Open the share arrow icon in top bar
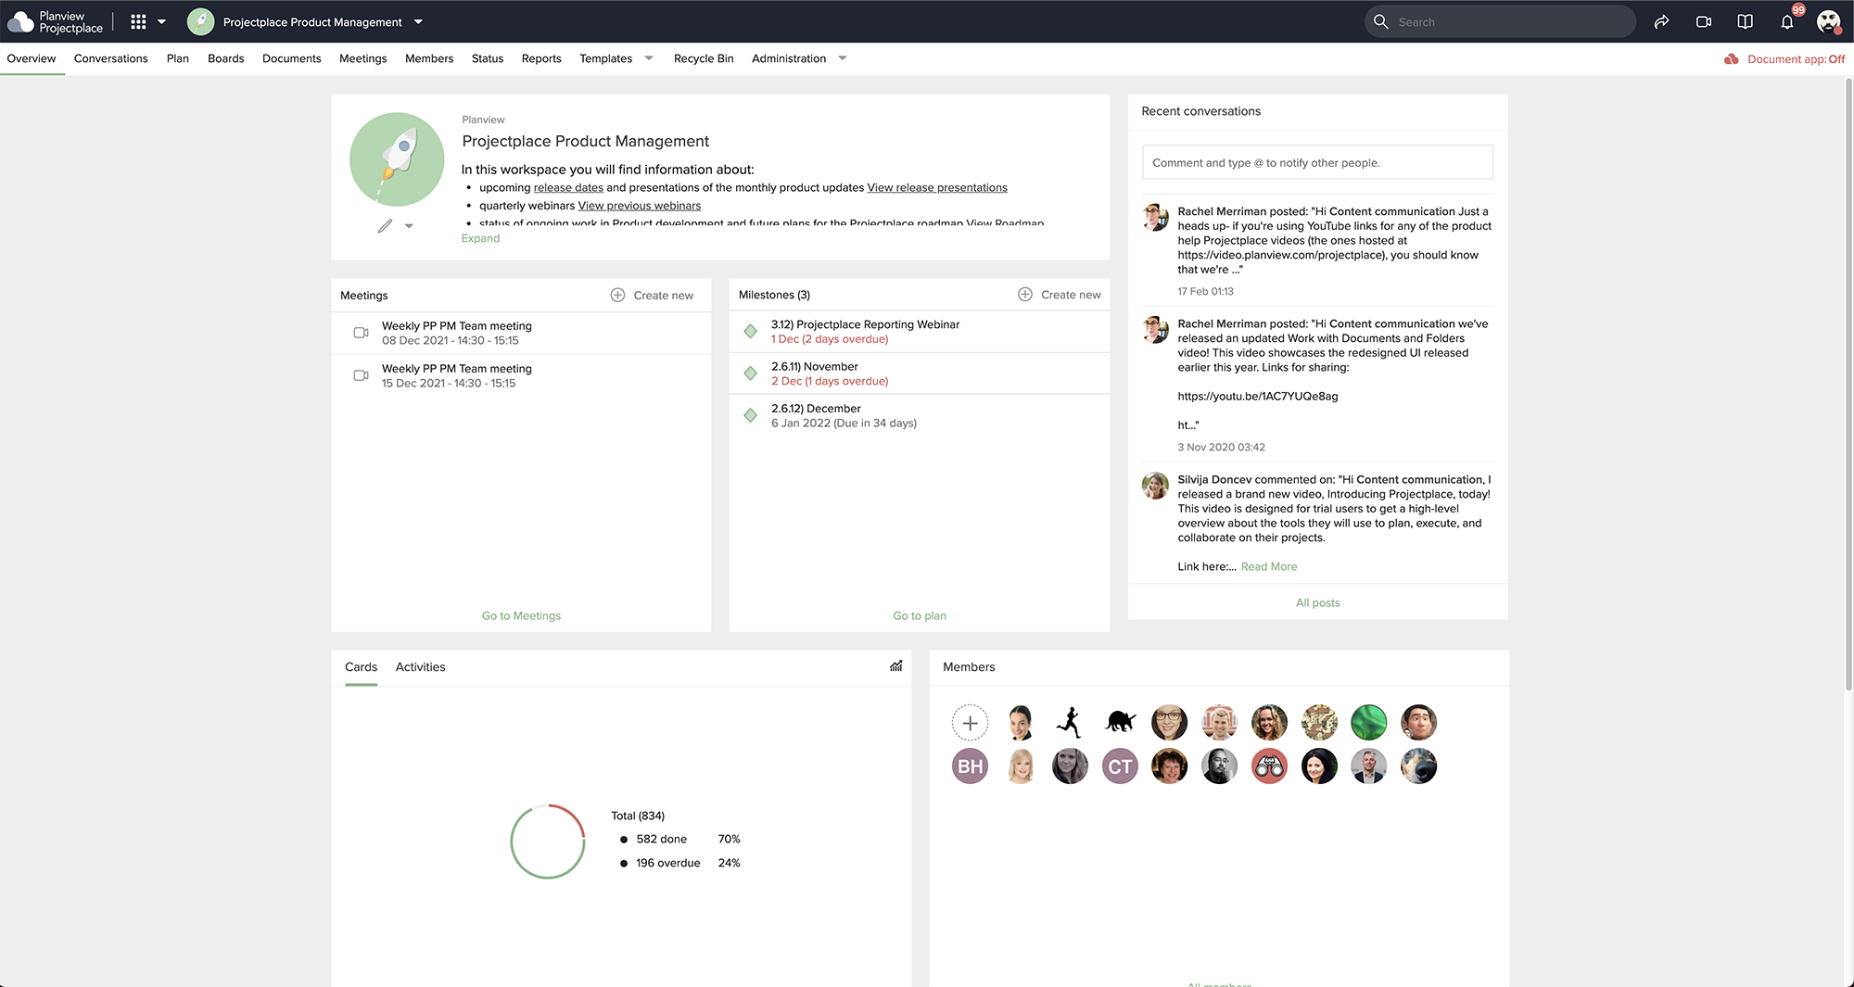 [1661, 21]
